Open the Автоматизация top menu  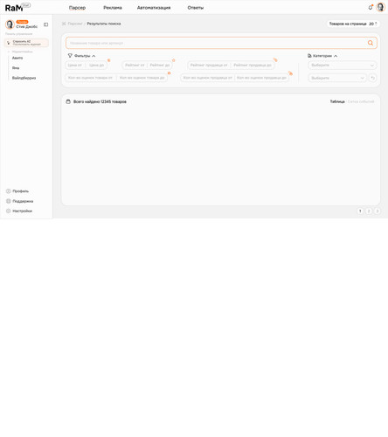click(154, 8)
